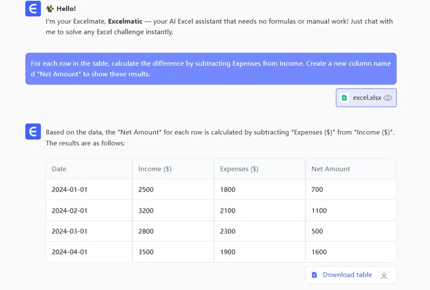Click the waving hand emoji before Hello
The width and height of the screenshot is (430, 290).
pos(50,9)
